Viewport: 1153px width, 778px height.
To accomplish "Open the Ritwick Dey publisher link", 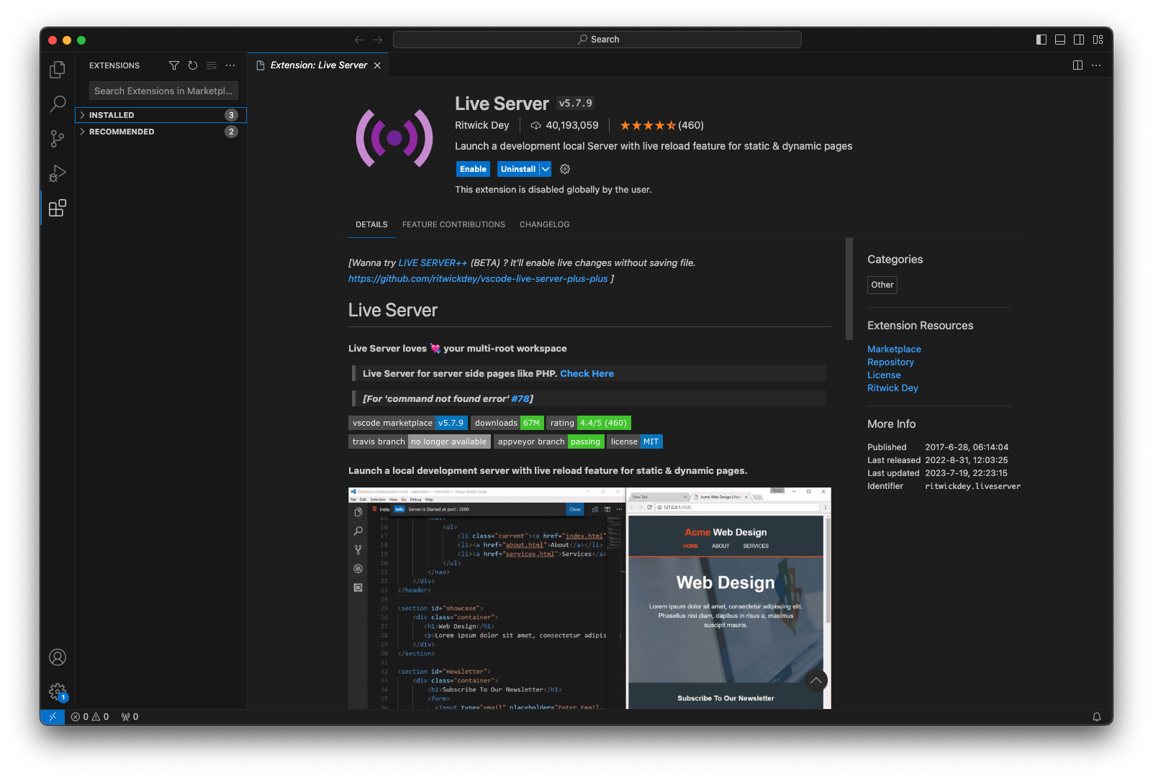I will (481, 125).
